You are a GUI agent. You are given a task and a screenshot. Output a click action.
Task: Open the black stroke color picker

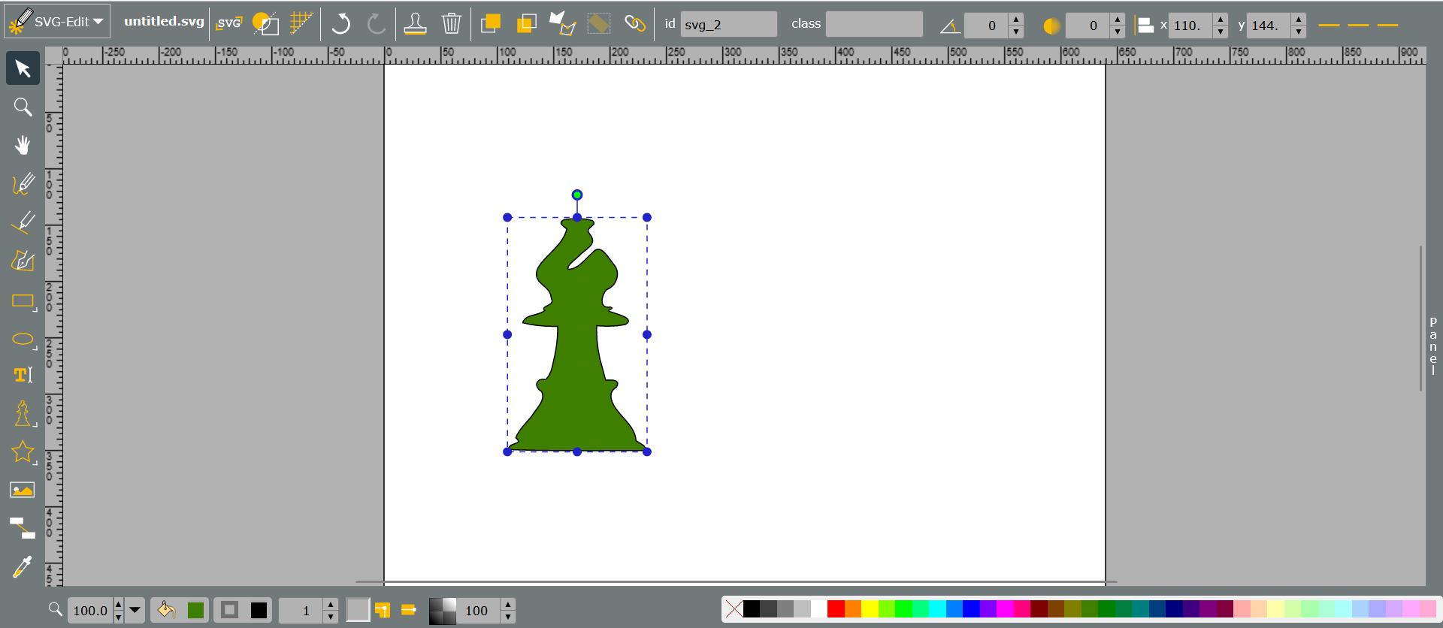pyautogui.click(x=259, y=610)
